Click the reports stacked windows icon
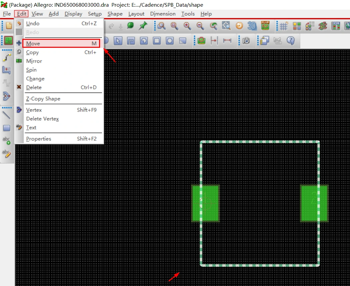Viewport: 350px width, 286px height. 265,40
